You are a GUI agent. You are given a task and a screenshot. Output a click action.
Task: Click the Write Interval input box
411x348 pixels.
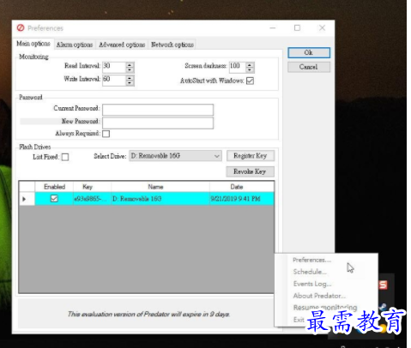[x=114, y=81]
